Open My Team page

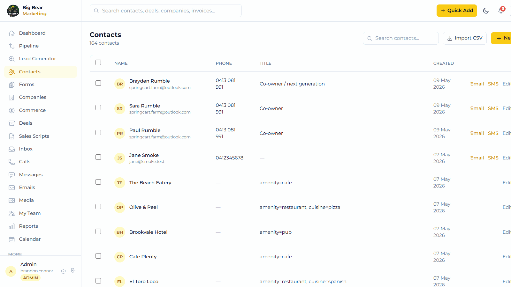(41, 213)
